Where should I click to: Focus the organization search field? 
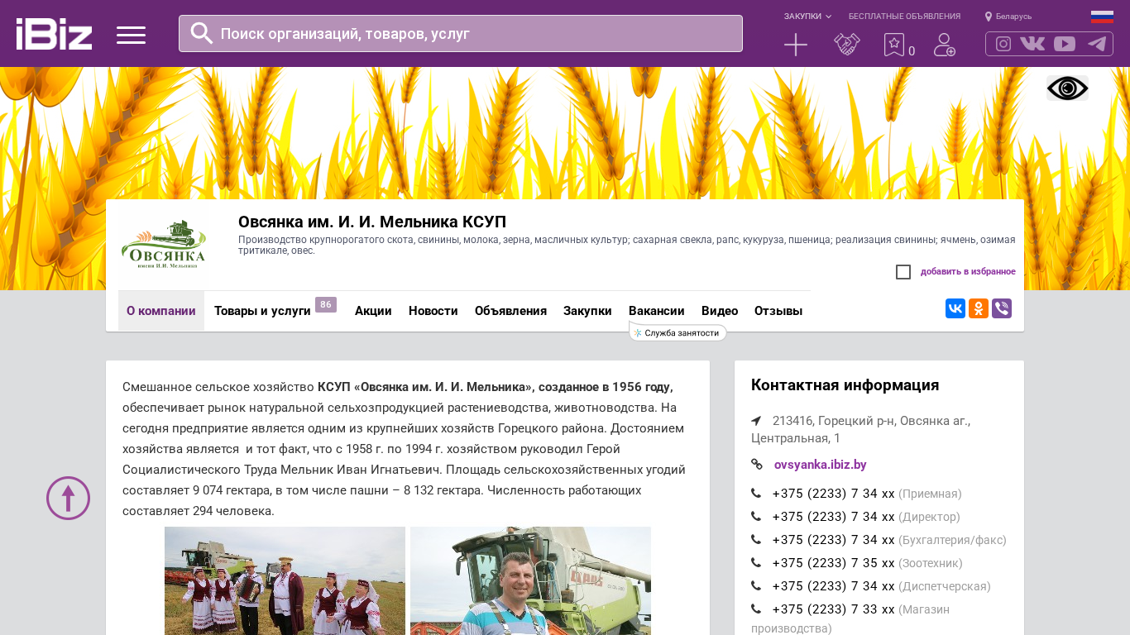(461, 34)
